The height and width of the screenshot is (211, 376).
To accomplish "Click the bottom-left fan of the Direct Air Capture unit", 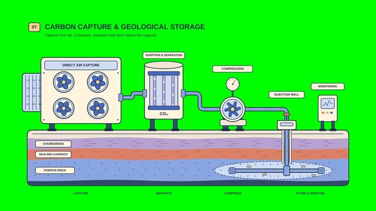I will tap(63, 108).
